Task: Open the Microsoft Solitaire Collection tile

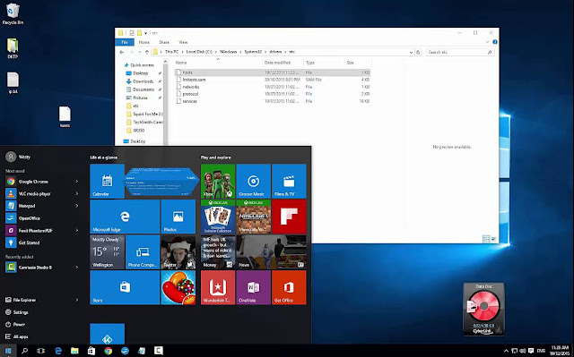Action: [x=218, y=217]
